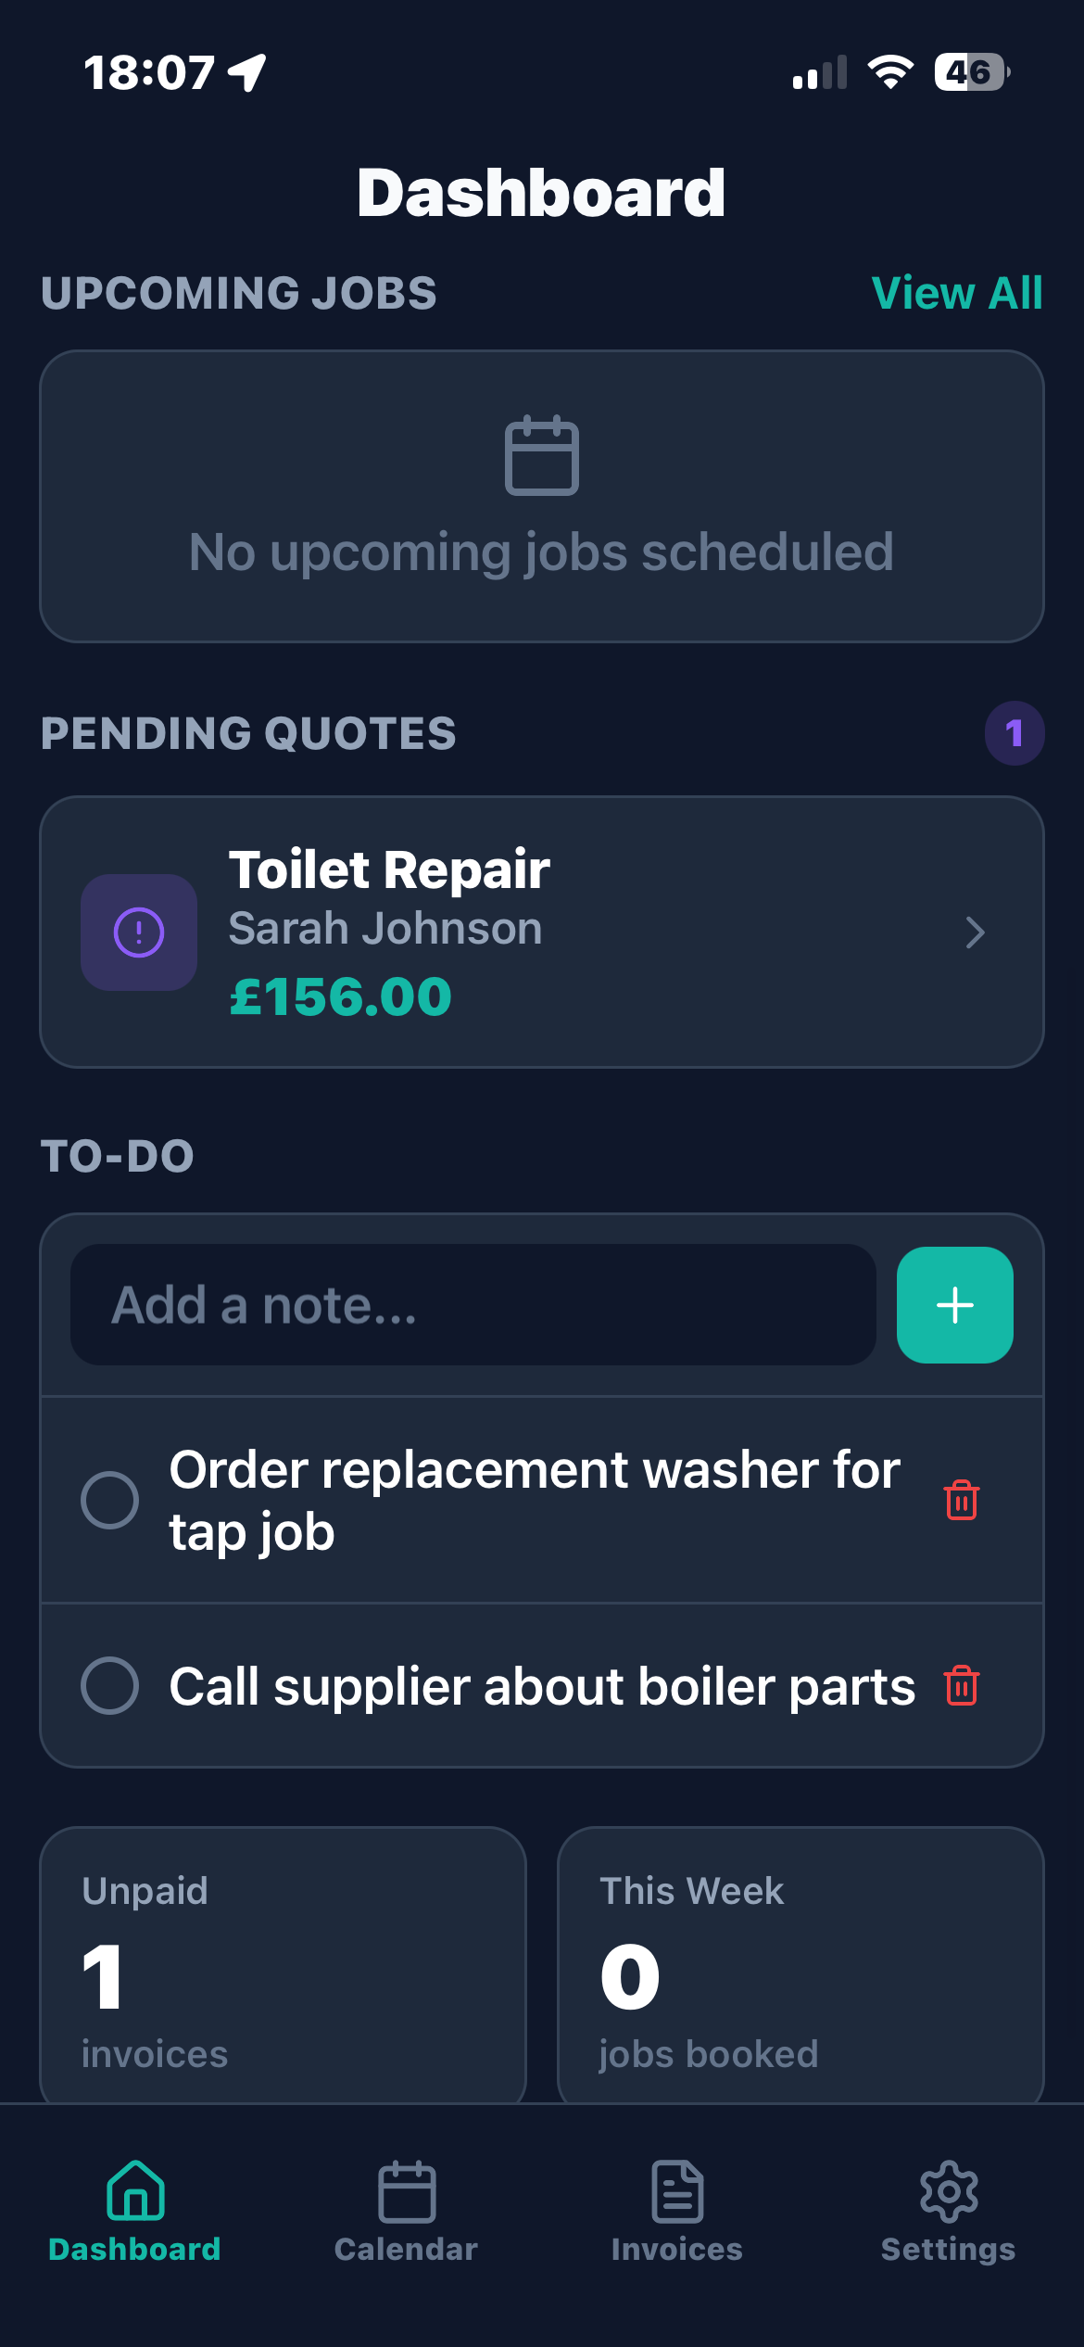
Task: Tap the location arrow in status bar
Action: pyautogui.click(x=247, y=72)
